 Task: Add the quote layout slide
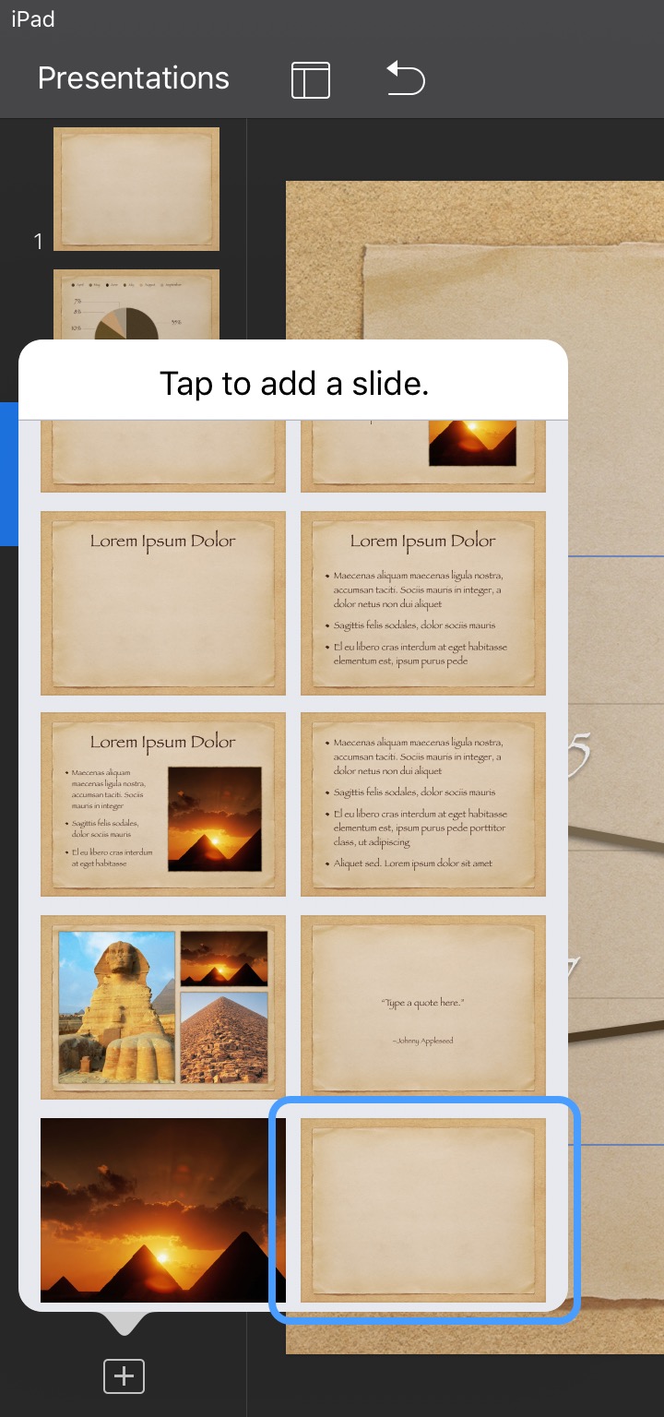point(423,1007)
